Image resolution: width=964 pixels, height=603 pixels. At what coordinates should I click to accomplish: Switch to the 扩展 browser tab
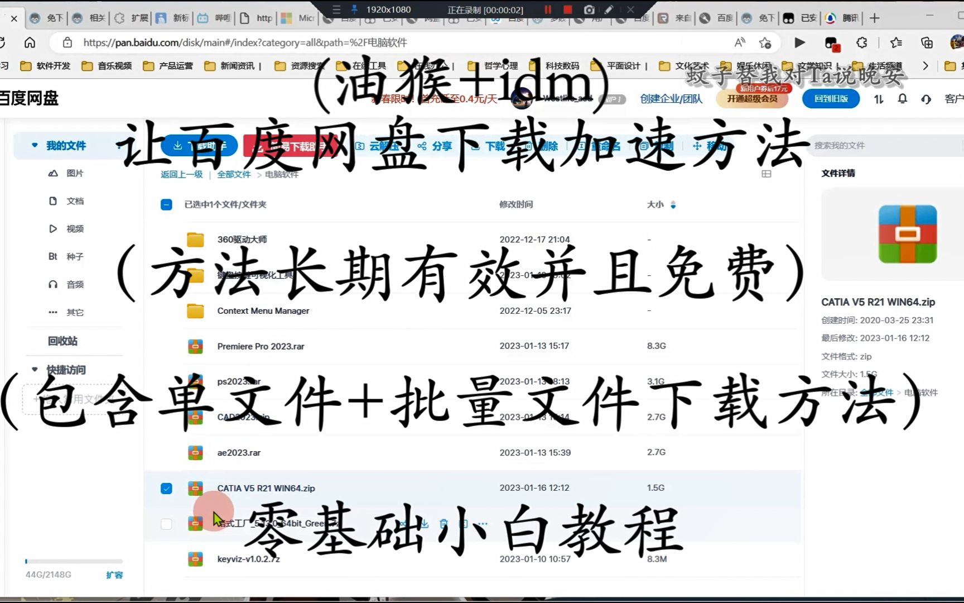[131, 18]
